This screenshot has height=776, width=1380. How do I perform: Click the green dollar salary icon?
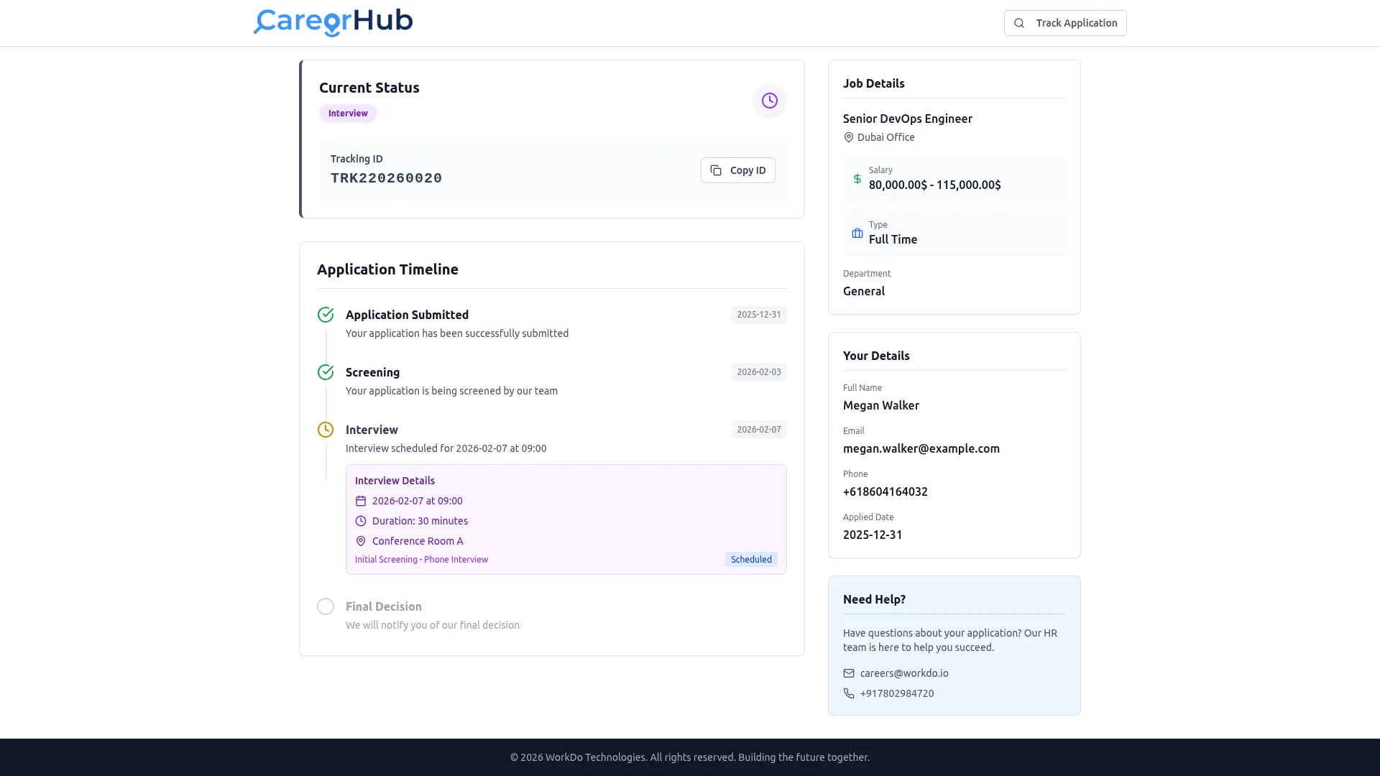pos(857,179)
